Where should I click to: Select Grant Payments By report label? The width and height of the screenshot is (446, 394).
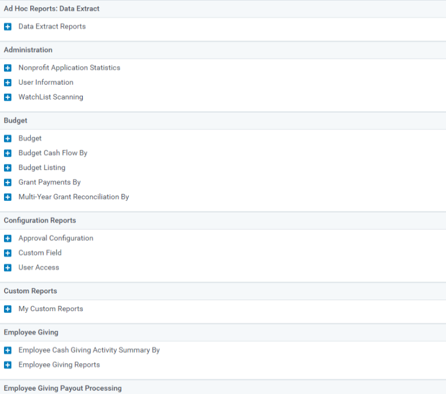(x=50, y=182)
